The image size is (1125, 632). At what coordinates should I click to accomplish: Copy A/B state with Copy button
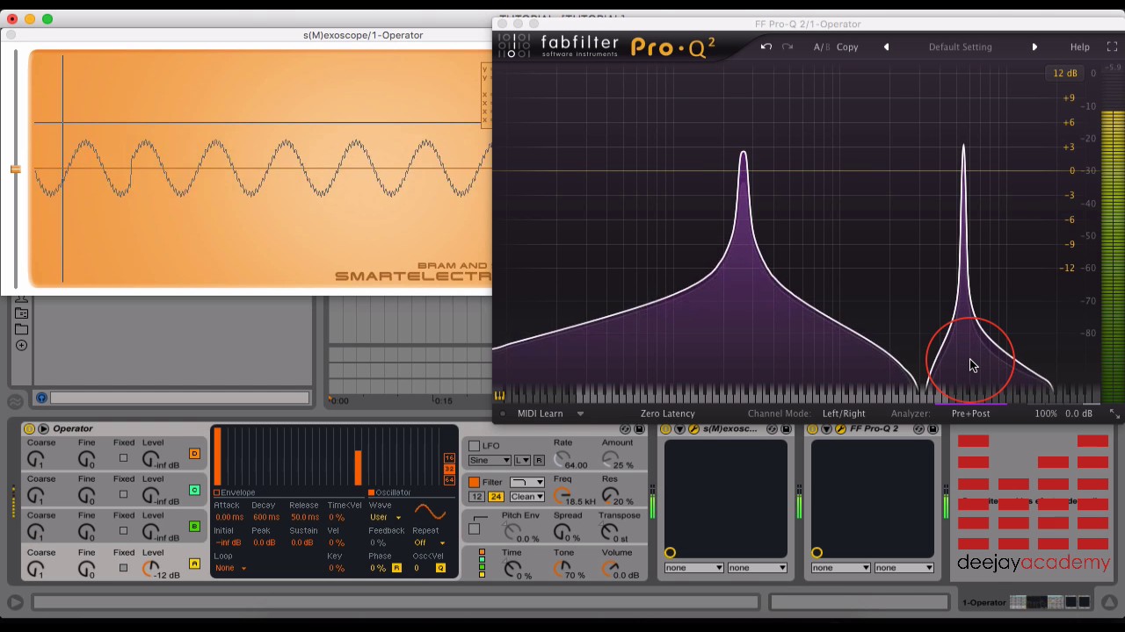[847, 47]
